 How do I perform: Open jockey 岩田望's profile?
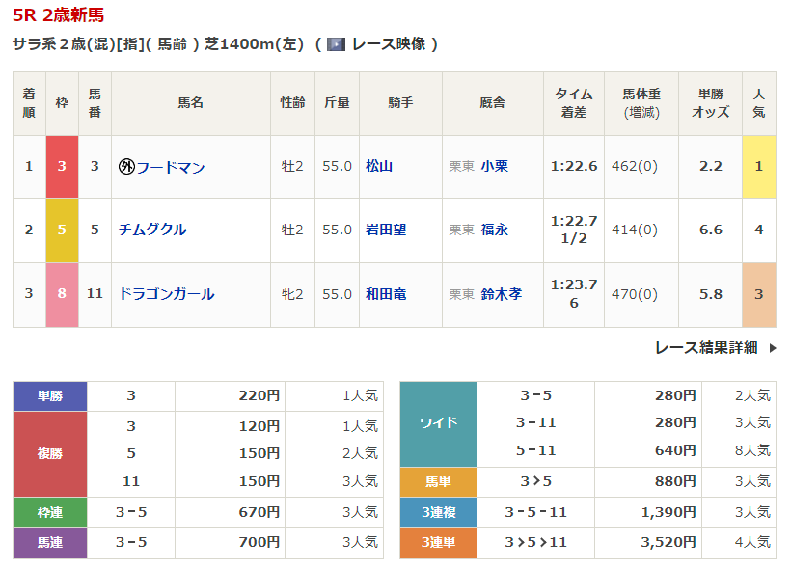pyautogui.click(x=386, y=230)
